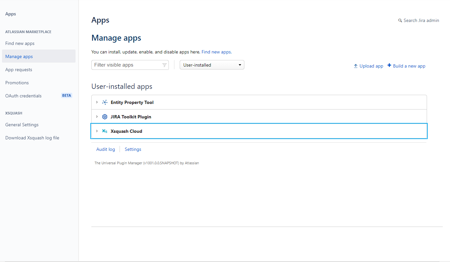Open the Find new apps sidebar page
450x262 pixels.
20,43
